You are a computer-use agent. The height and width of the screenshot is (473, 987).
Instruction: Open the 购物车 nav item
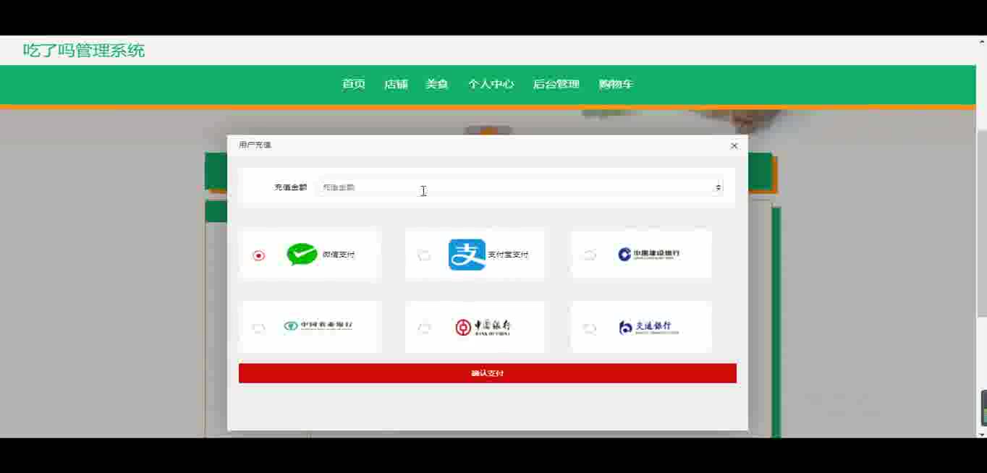click(616, 85)
